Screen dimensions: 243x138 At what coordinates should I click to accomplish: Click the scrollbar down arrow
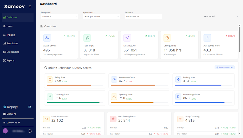(x=239, y=134)
